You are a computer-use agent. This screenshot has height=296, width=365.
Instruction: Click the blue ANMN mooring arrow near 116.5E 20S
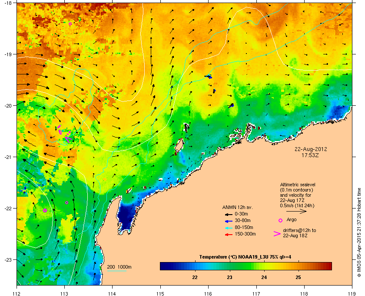pos(231,106)
